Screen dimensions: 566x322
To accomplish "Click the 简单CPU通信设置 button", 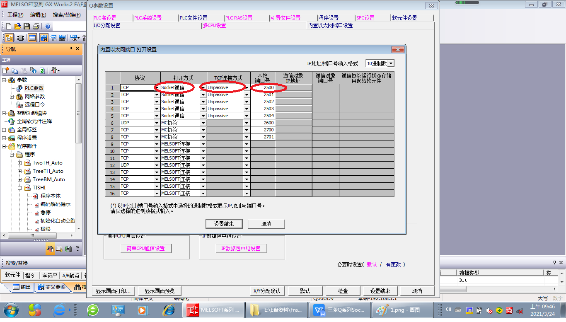I will coord(145,248).
